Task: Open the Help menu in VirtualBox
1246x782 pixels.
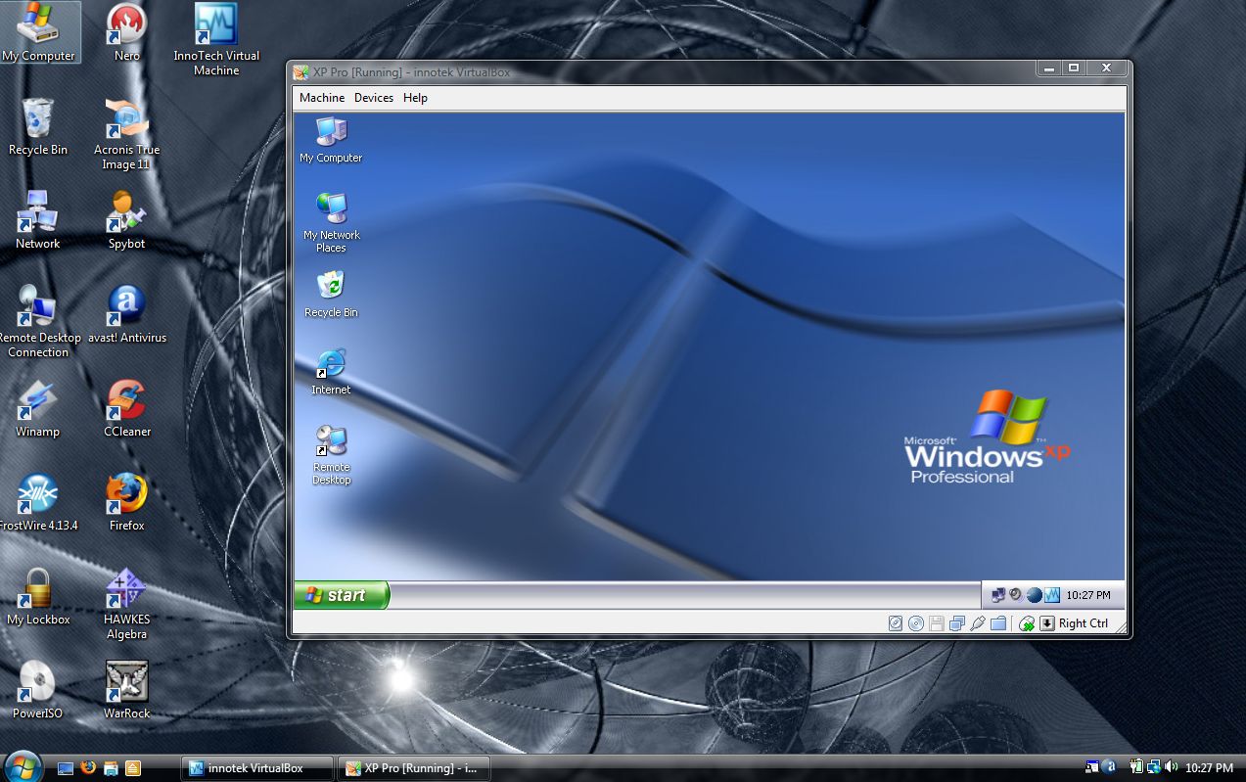Action: (x=415, y=98)
